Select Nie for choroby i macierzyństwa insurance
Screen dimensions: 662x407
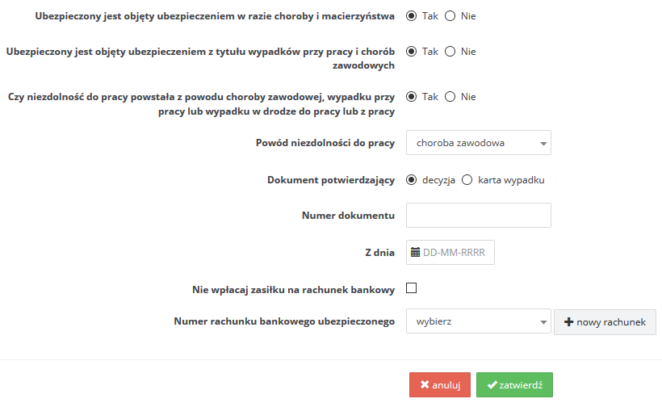coord(450,16)
